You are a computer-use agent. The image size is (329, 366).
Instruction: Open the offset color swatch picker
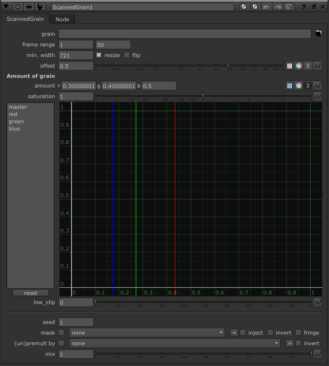tap(289, 66)
